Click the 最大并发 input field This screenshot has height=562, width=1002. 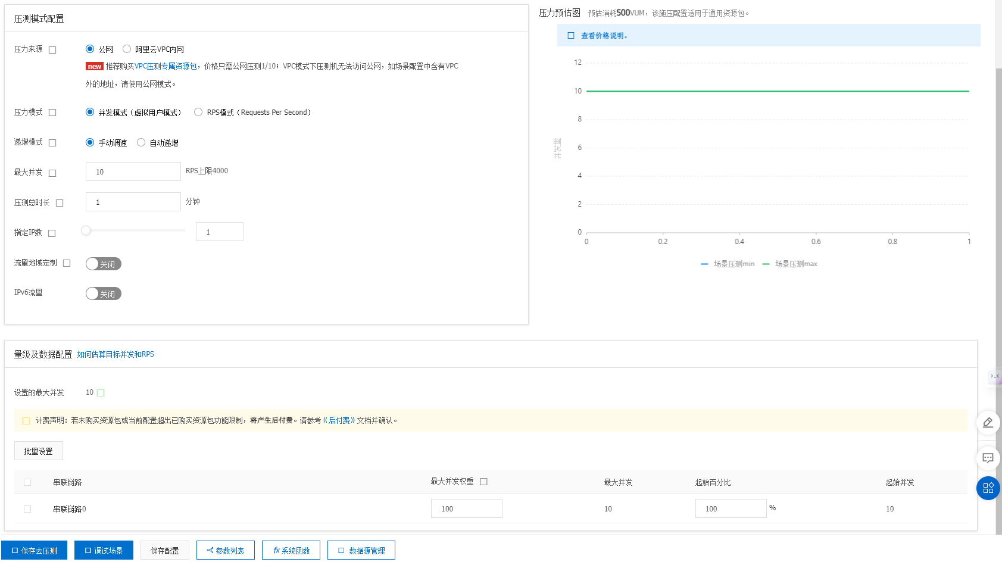[133, 171]
